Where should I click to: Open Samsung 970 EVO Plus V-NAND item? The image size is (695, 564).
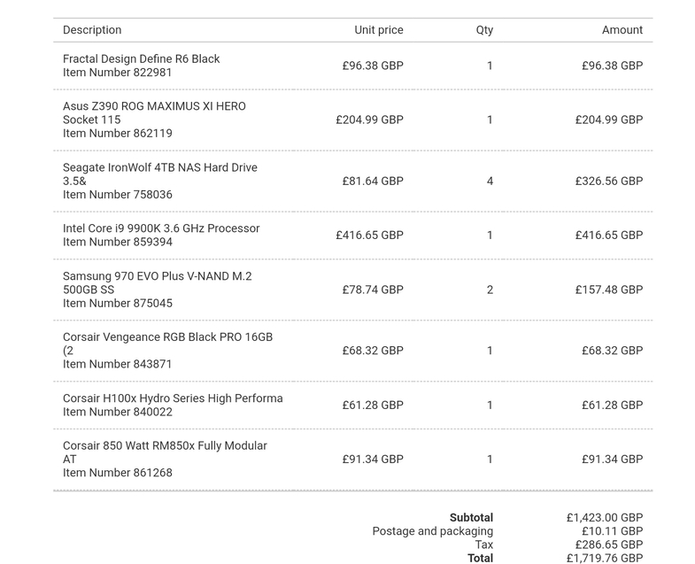click(157, 276)
